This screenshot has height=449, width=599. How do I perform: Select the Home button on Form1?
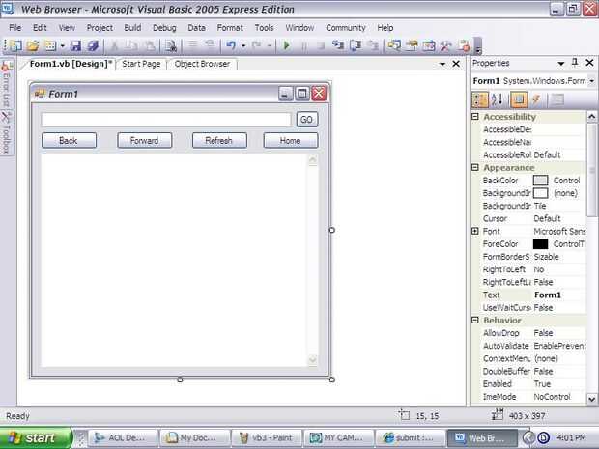pos(291,141)
